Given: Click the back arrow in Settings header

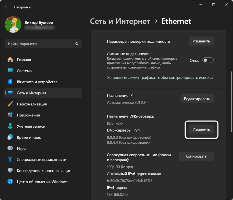Looking at the screenshot, I should [x=7, y=7].
